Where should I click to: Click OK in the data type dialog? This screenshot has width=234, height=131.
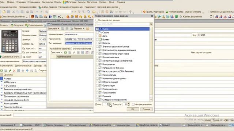click(x=133, y=109)
